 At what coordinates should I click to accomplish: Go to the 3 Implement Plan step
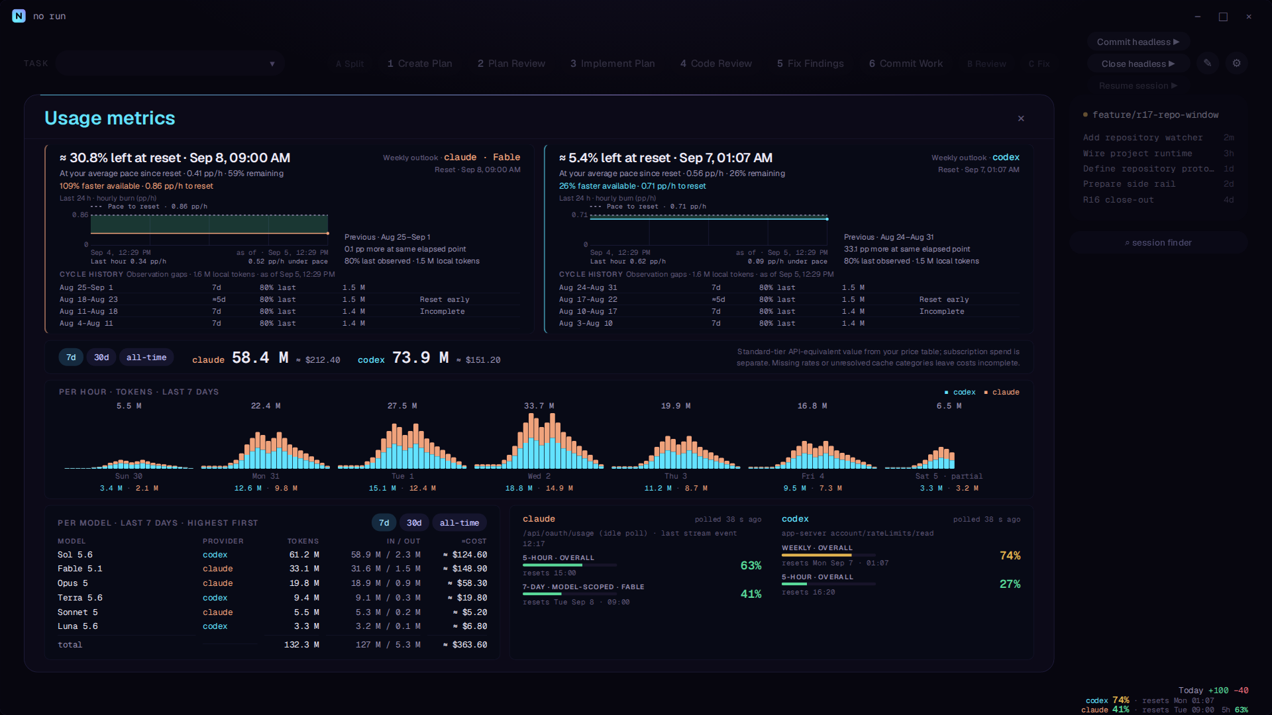tap(613, 64)
